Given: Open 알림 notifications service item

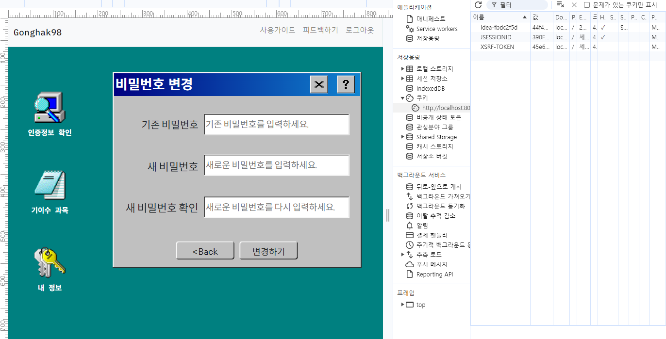Looking at the screenshot, I should (x=417, y=226).
